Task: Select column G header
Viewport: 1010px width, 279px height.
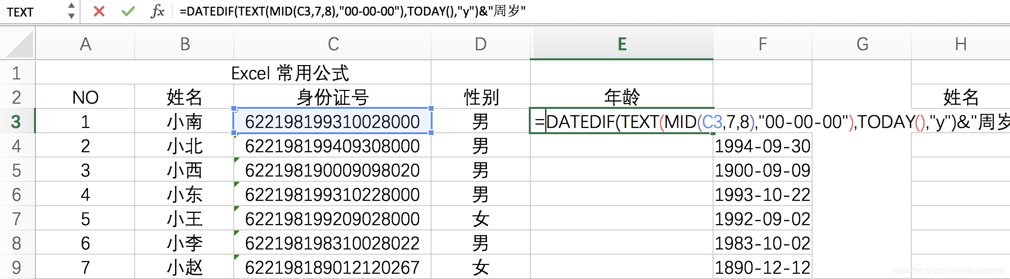Action: [862, 44]
